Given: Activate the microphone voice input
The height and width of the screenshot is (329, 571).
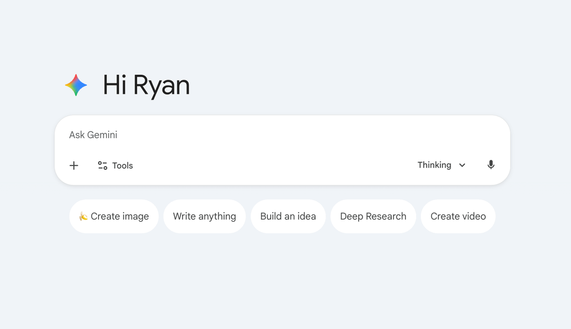Looking at the screenshot, I should click(491, 165).
